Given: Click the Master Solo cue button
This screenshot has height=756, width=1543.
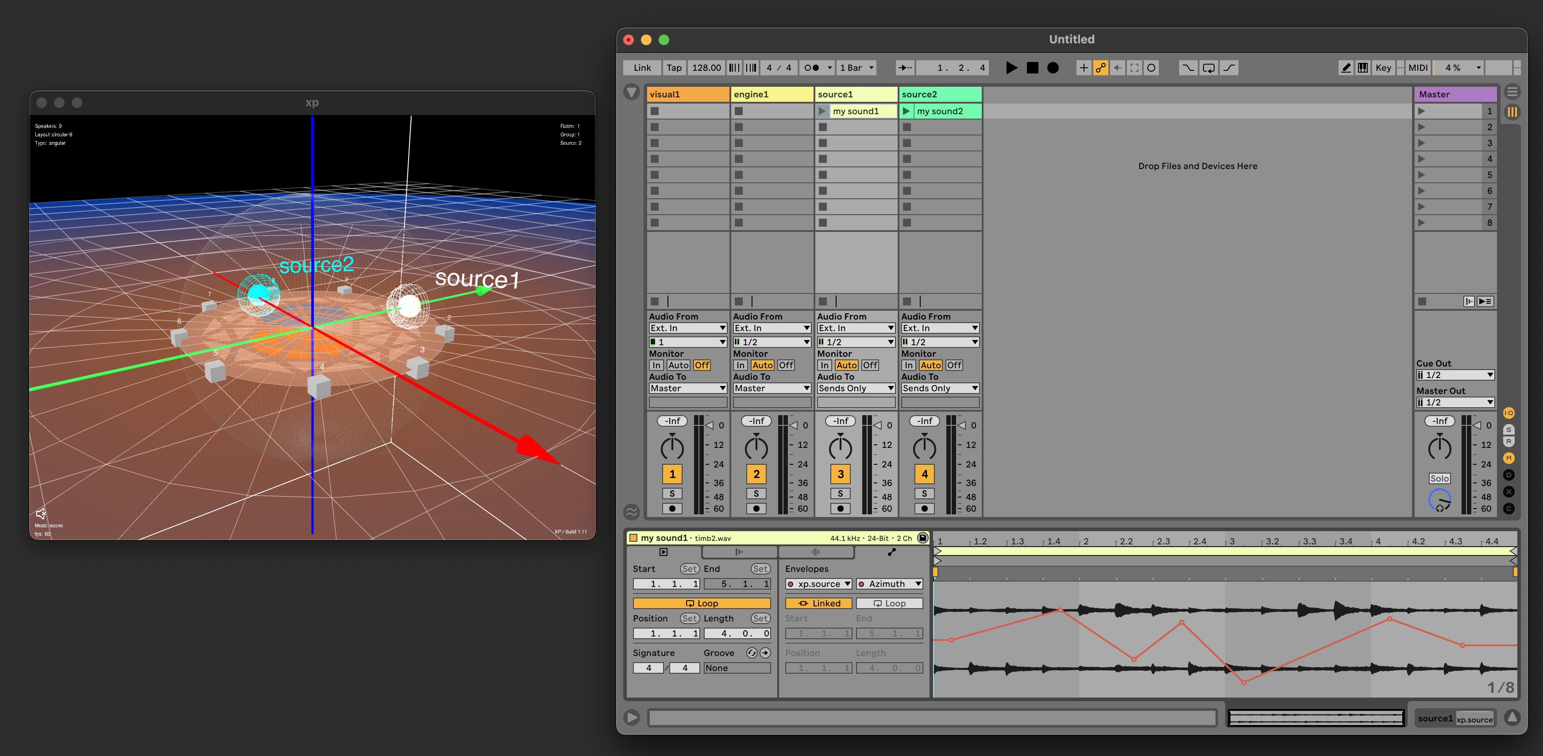Looking at the screenshot, I should coord(1439,478).
